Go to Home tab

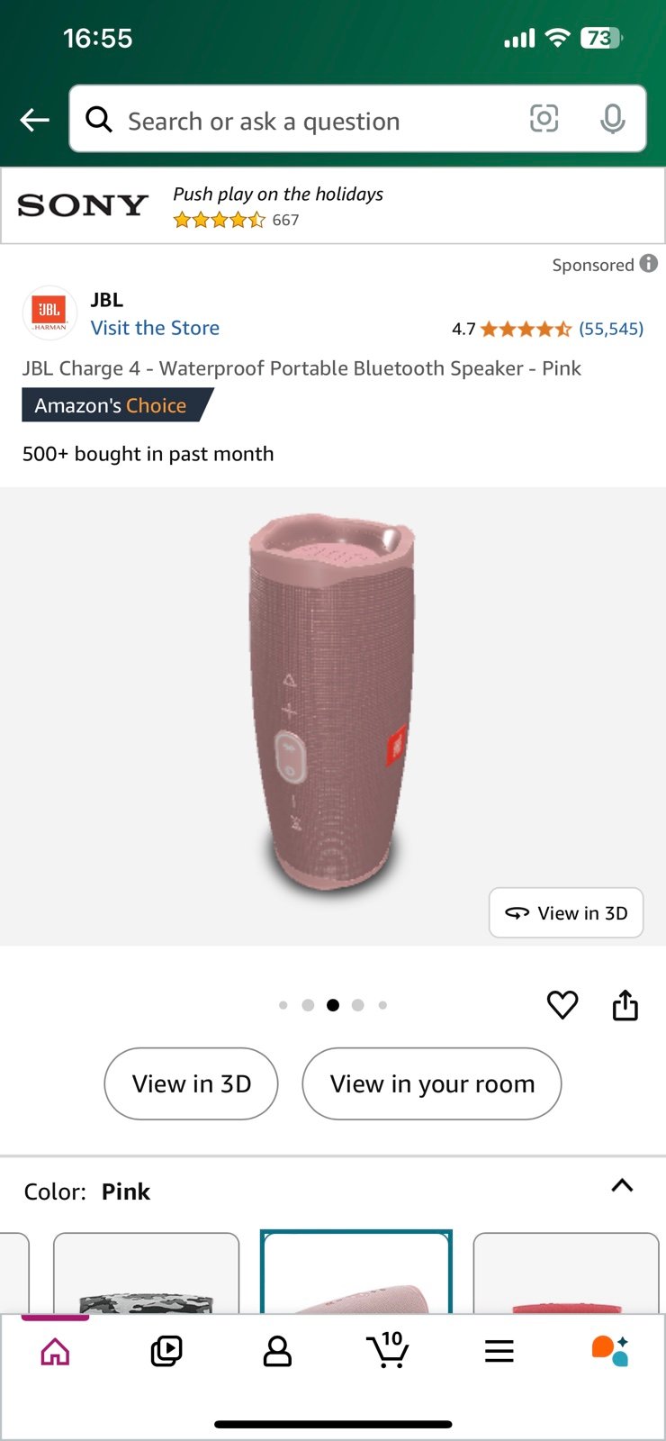click(x=55, y=1351)
